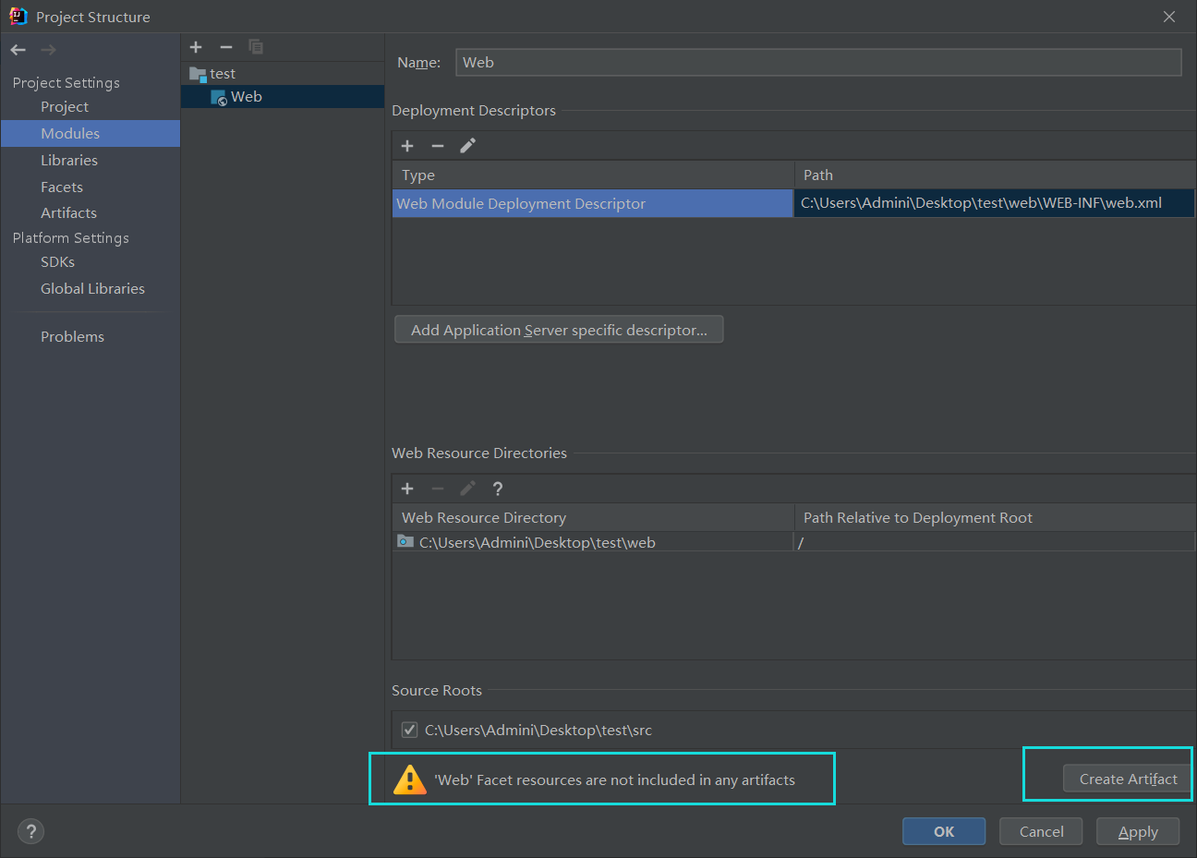Remove the deployment descriptor with minus icon

pyautogui.click(x=438, y=146)
